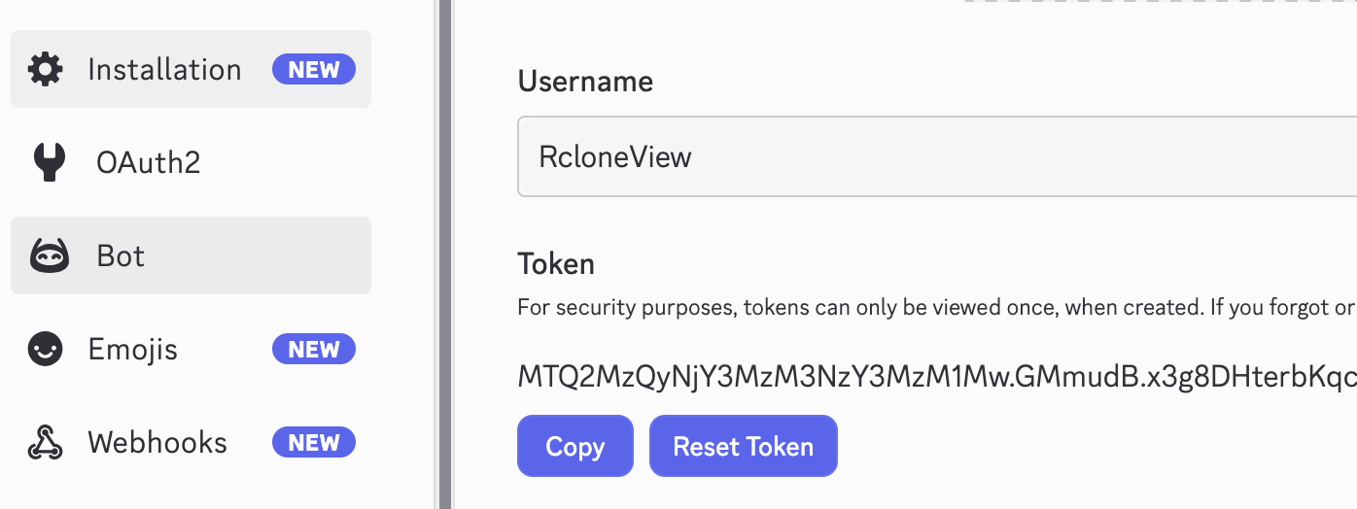This screenshot has width=1357, height=509.
Task: Click the Bot robot face icon
Action: click(49, 256)
